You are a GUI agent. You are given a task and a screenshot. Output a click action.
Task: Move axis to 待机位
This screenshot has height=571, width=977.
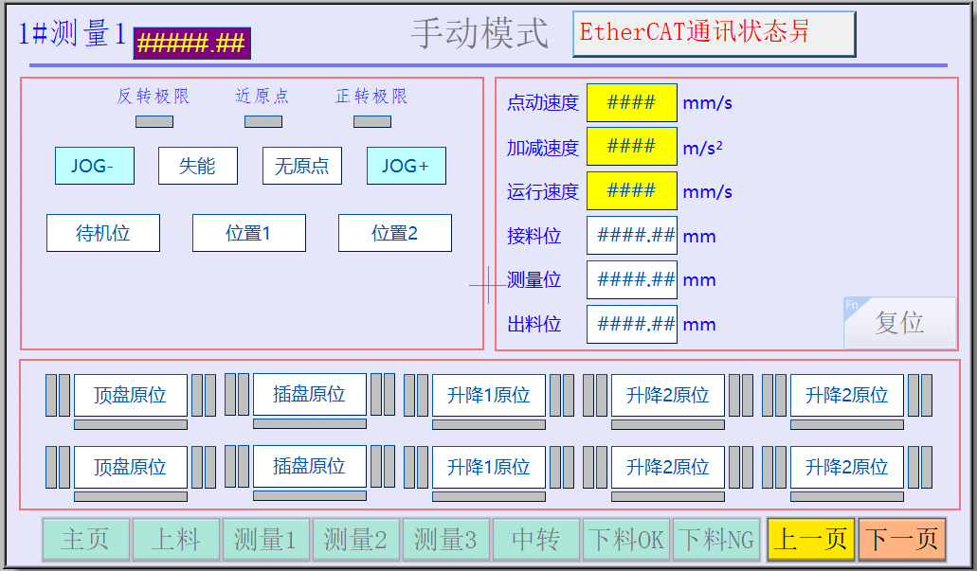103,233
